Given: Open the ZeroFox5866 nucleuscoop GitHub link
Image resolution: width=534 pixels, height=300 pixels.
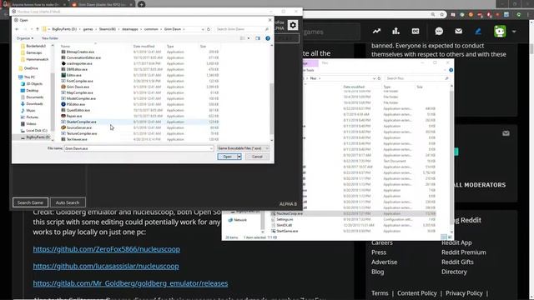Looking at the screenshot, I should pos(107,249).
